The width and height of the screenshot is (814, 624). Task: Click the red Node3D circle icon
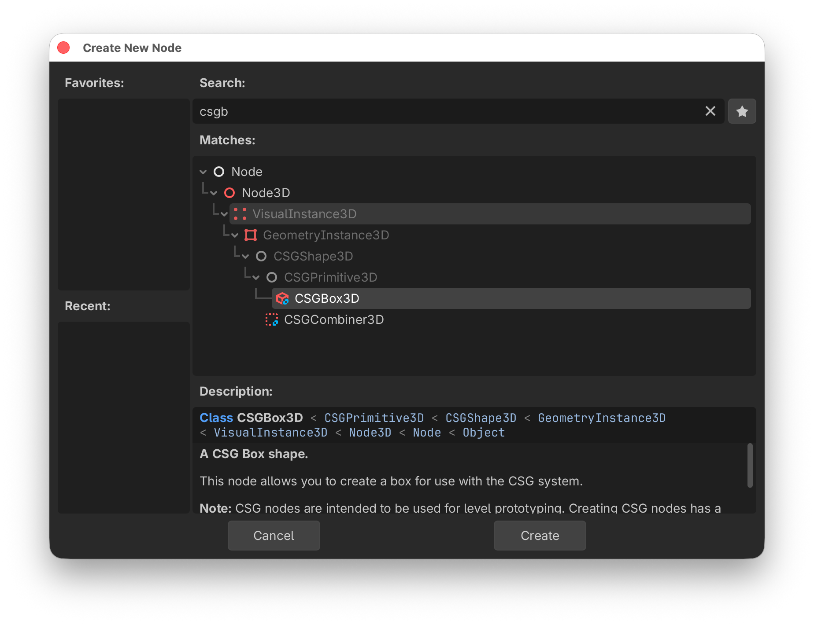click(229, 193)
